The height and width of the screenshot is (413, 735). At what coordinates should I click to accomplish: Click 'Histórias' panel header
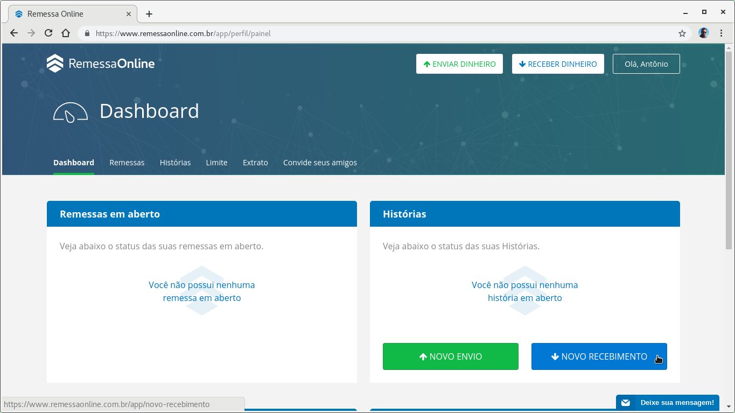[525, 214]
